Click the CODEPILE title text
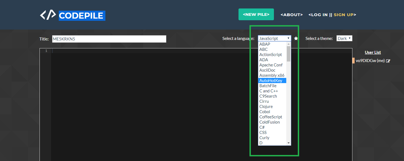This screenshot has width=404, height=161. [82, 16]
